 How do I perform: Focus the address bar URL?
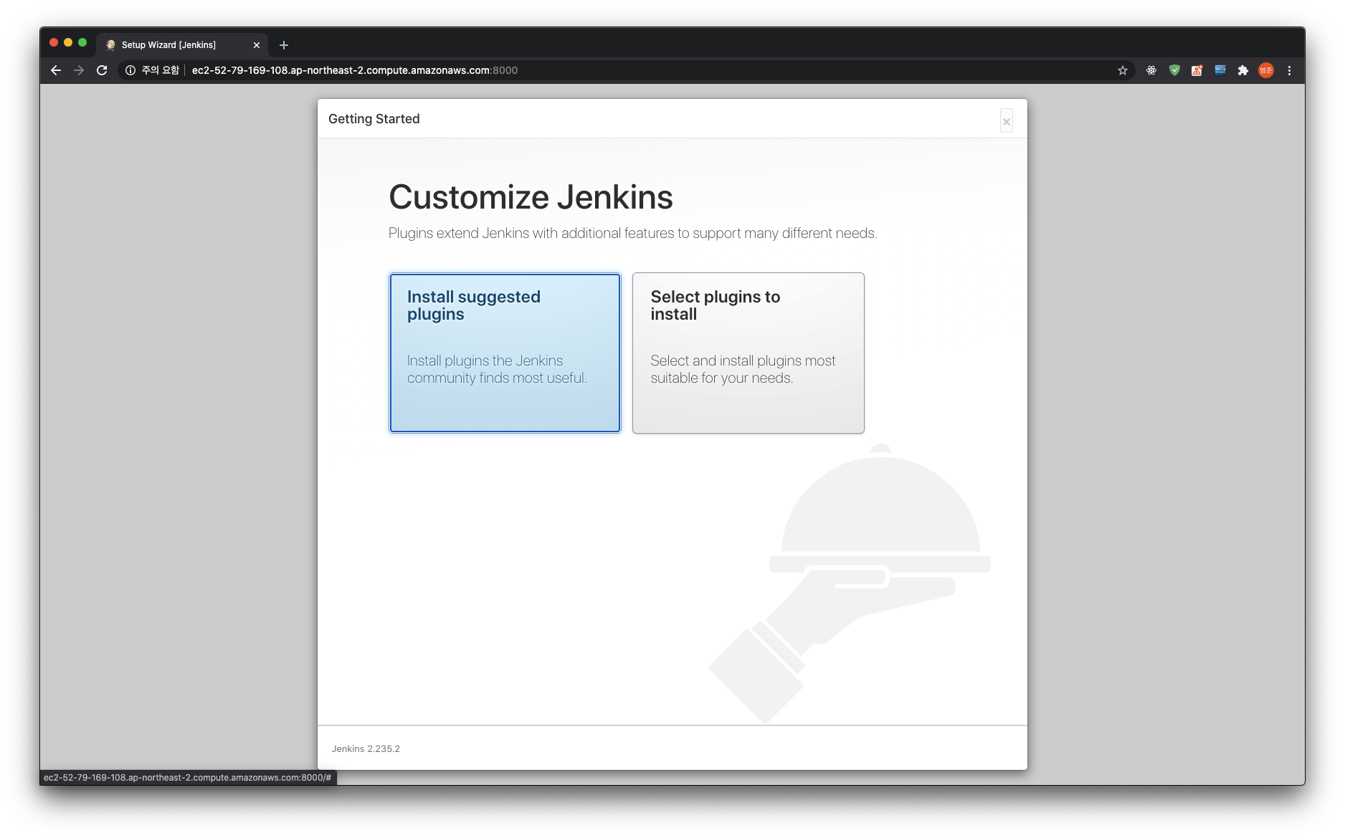tap(355, 70)
